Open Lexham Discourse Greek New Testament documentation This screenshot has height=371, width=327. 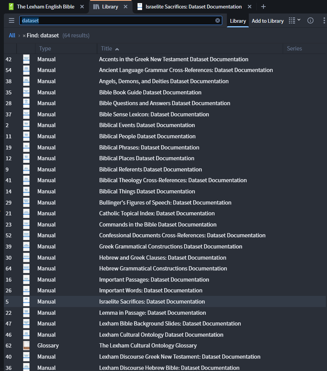tap(179, 357)
